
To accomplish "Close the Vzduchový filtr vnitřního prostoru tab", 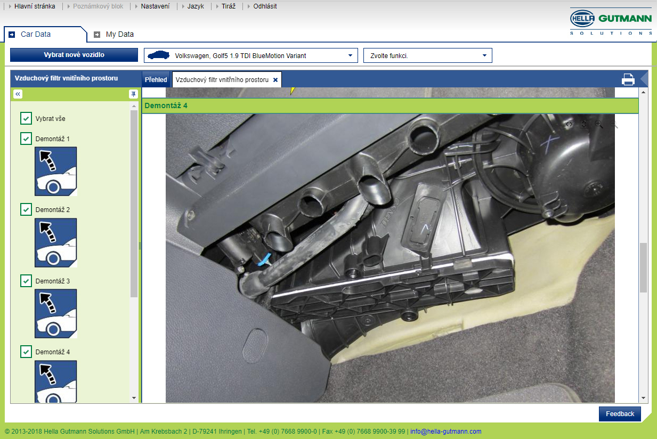I will tap(275, 79).
